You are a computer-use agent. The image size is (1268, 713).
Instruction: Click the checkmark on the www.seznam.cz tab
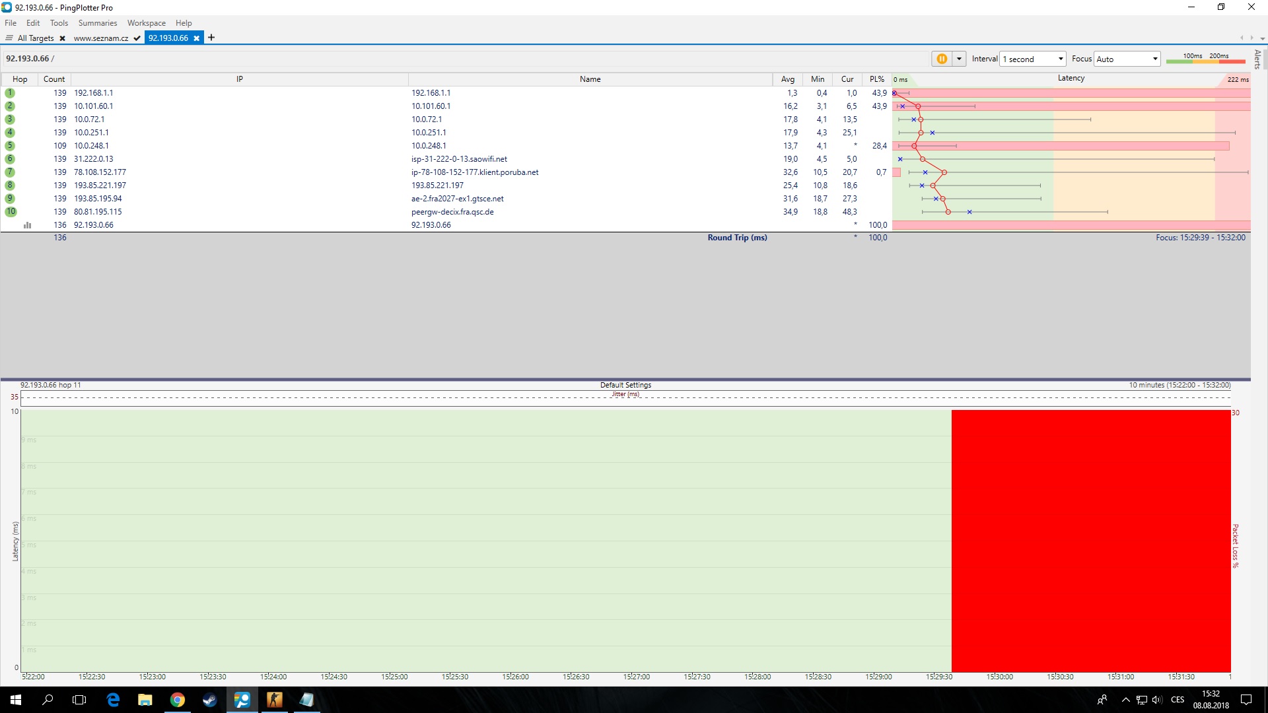click(x=137, y=38)
